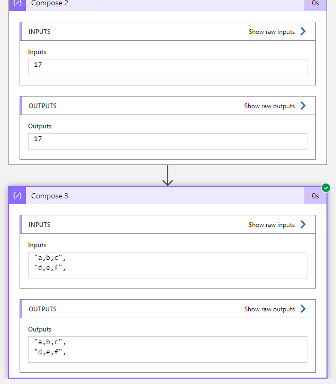Click the arrow connector between Compose actions
The height and width of the screenshot is (384, 336).
(x=168, y=176)
